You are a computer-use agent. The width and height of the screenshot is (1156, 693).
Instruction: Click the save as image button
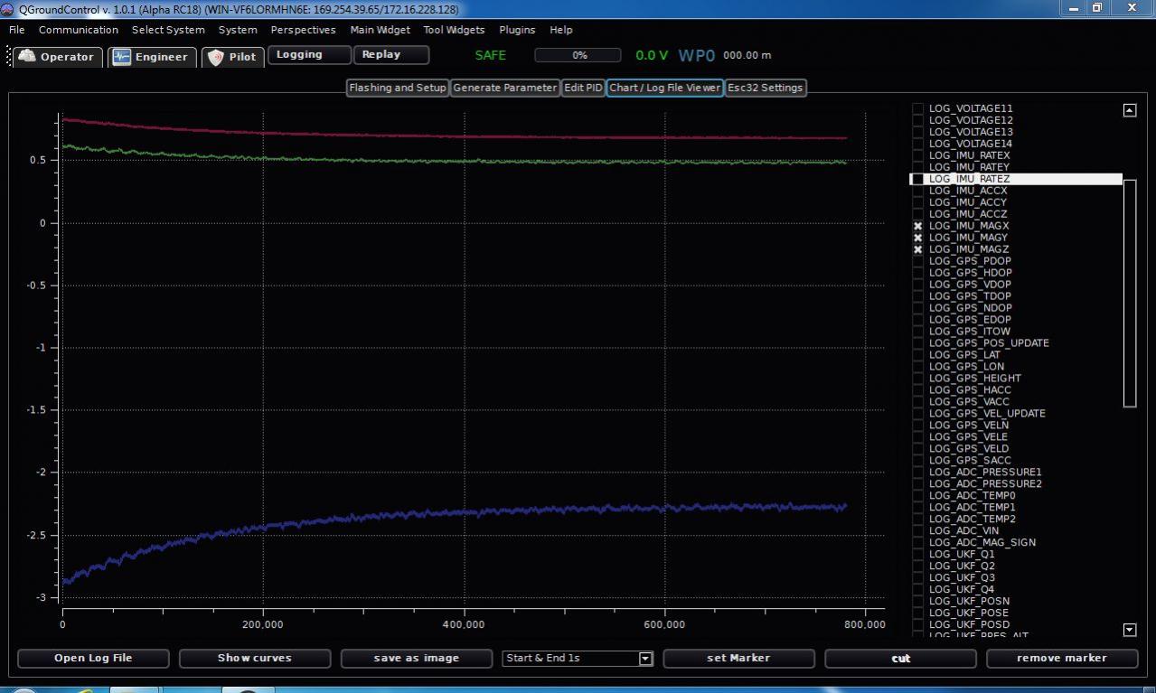point(416,659)
